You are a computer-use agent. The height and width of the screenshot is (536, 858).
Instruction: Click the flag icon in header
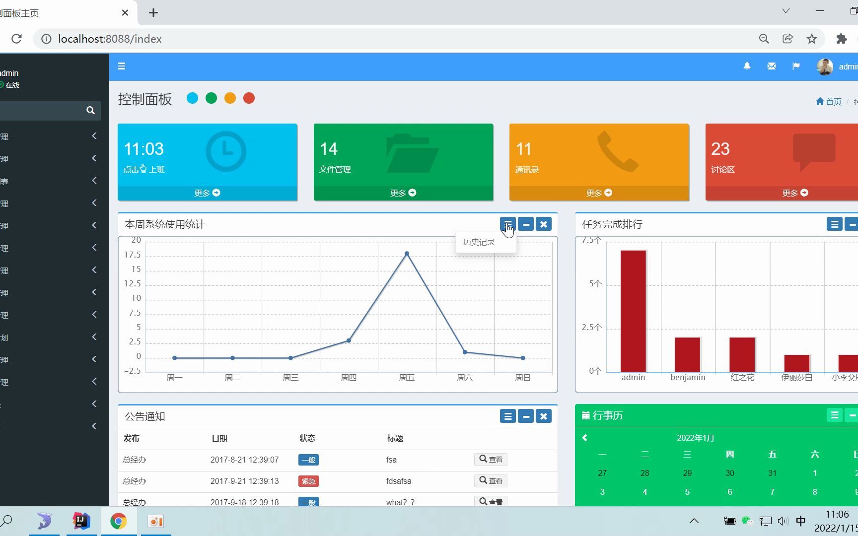[x=796, y=66]
